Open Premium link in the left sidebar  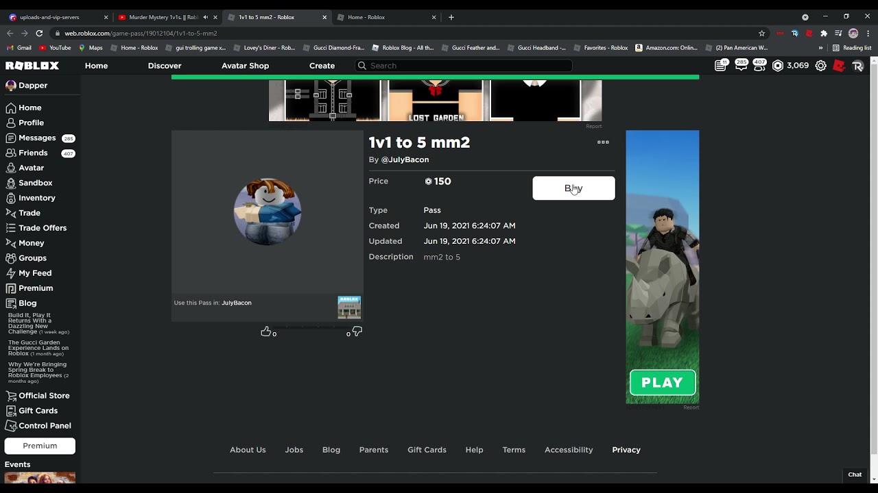pyautogui.click(x=35, y=288)
